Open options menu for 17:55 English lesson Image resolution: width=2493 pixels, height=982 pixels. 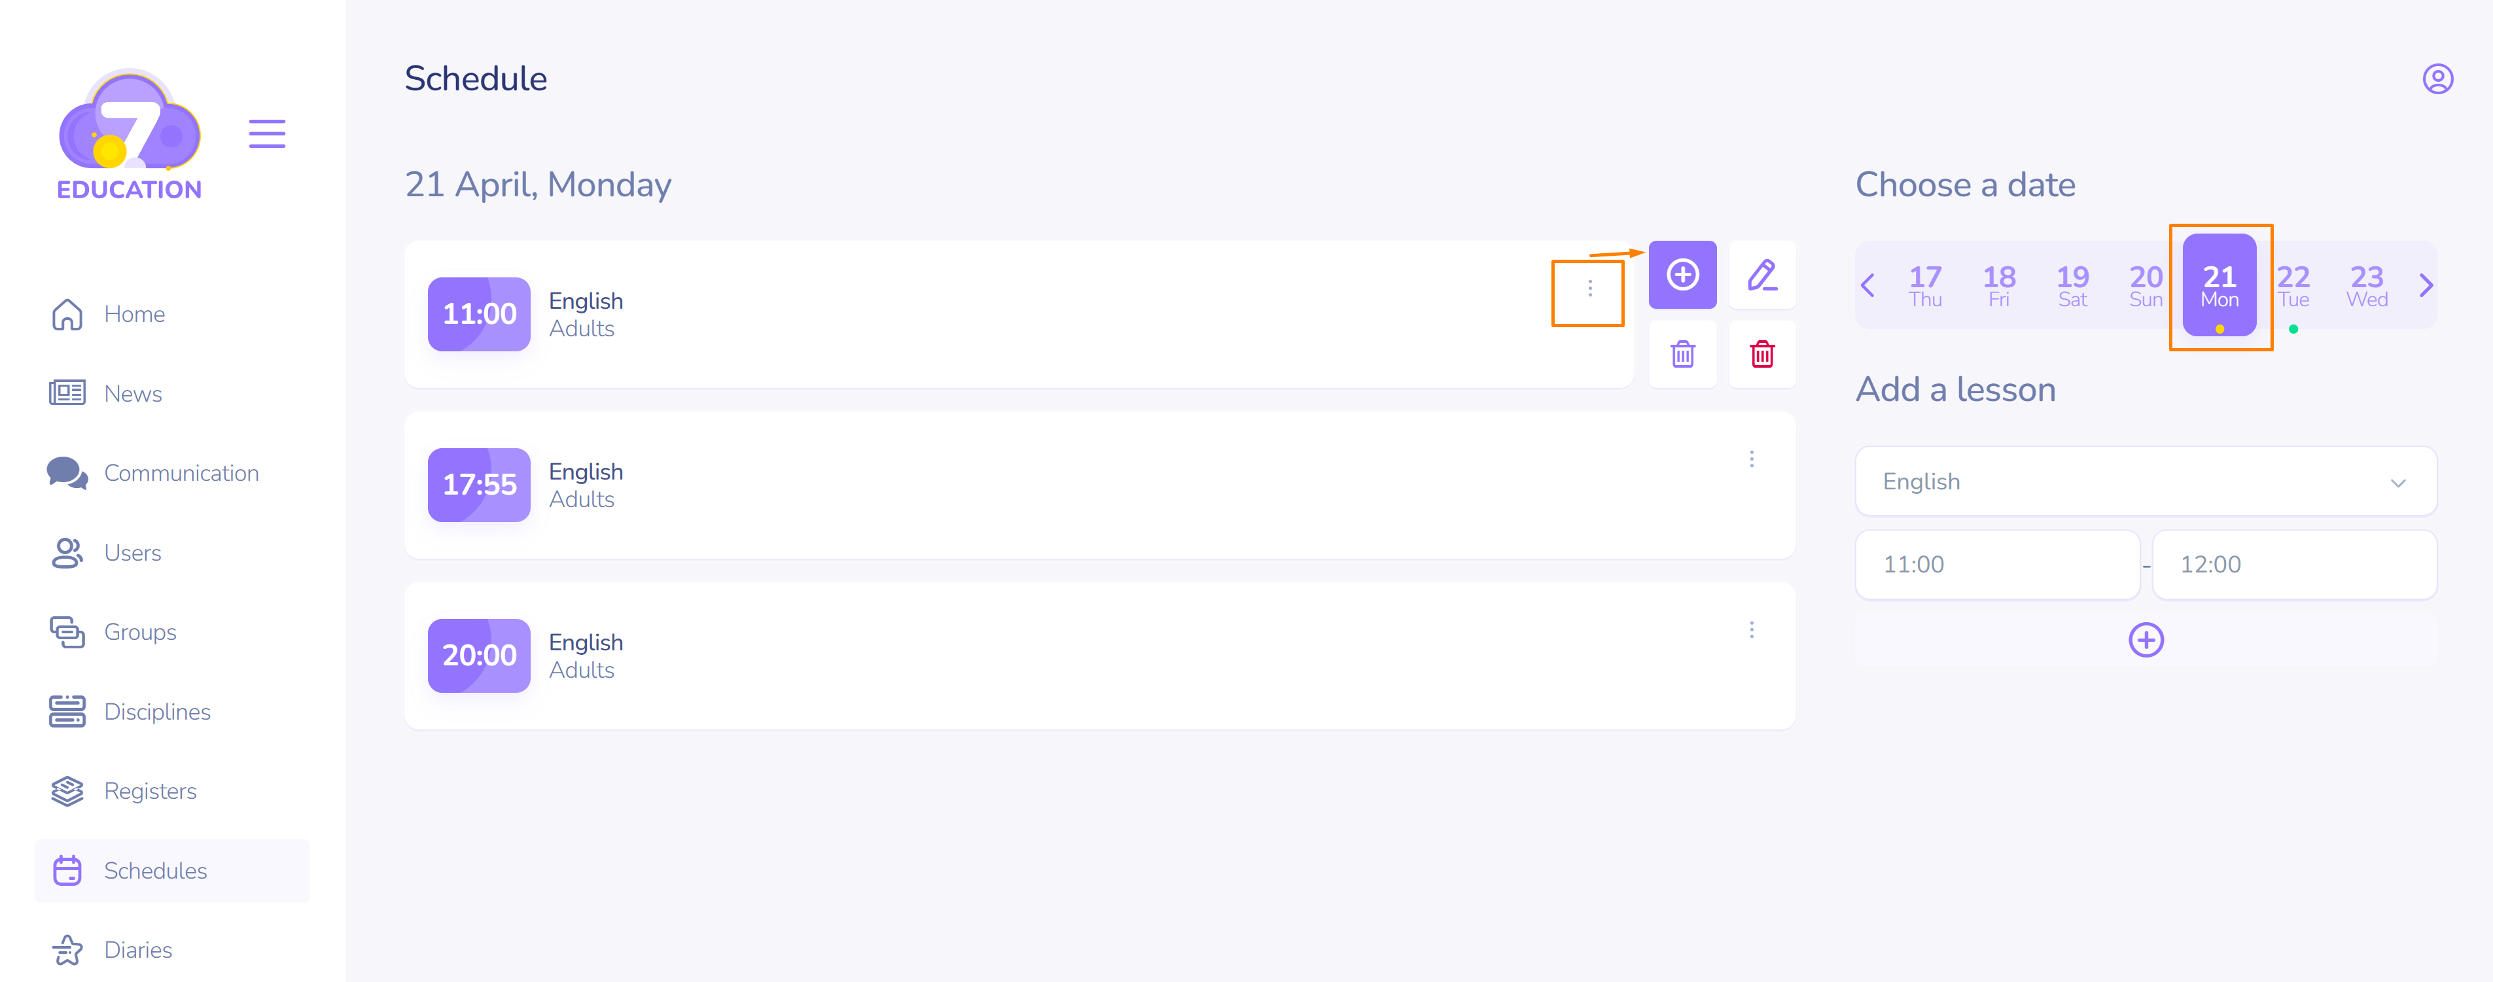coord(1751,459)
